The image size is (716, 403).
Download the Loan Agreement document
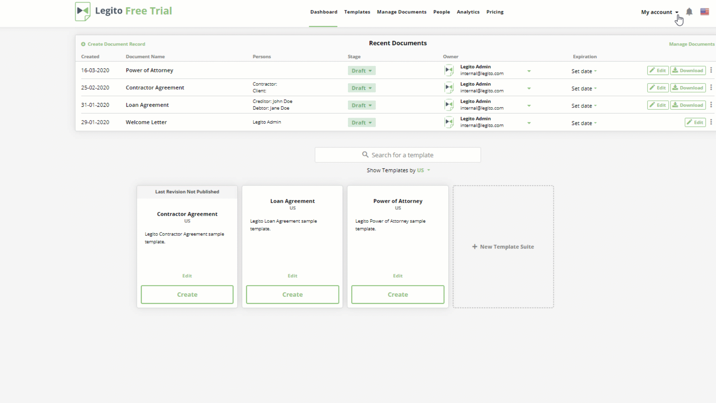tap(688, 105)
